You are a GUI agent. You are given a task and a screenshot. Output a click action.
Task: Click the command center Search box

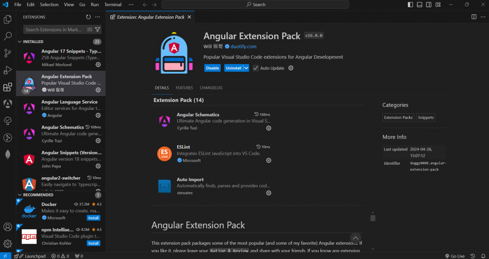point(255,5)
